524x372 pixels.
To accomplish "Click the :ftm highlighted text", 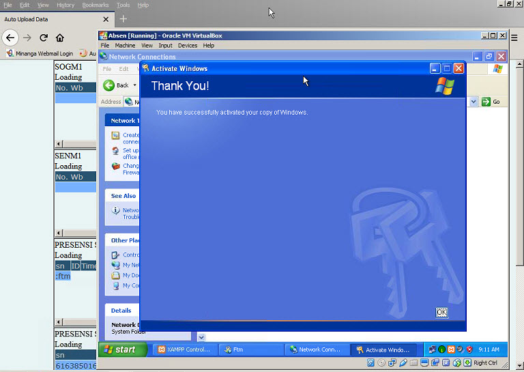I will (x=63, y=276).
